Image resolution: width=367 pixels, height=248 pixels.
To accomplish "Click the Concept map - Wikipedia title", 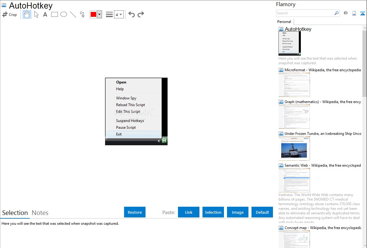I will pos(323,228).
